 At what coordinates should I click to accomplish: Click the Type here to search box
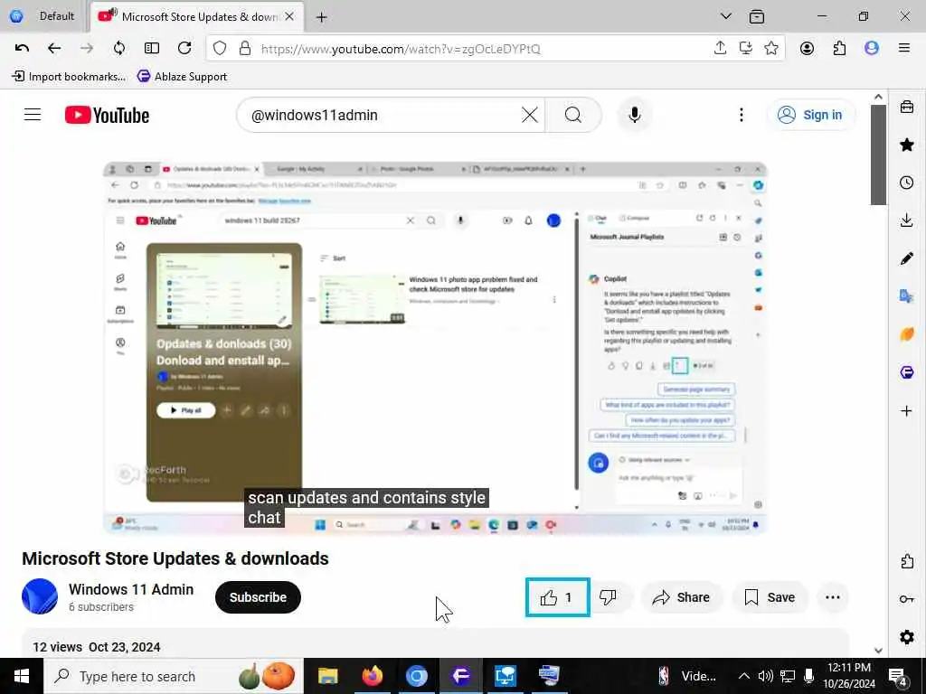175,676
